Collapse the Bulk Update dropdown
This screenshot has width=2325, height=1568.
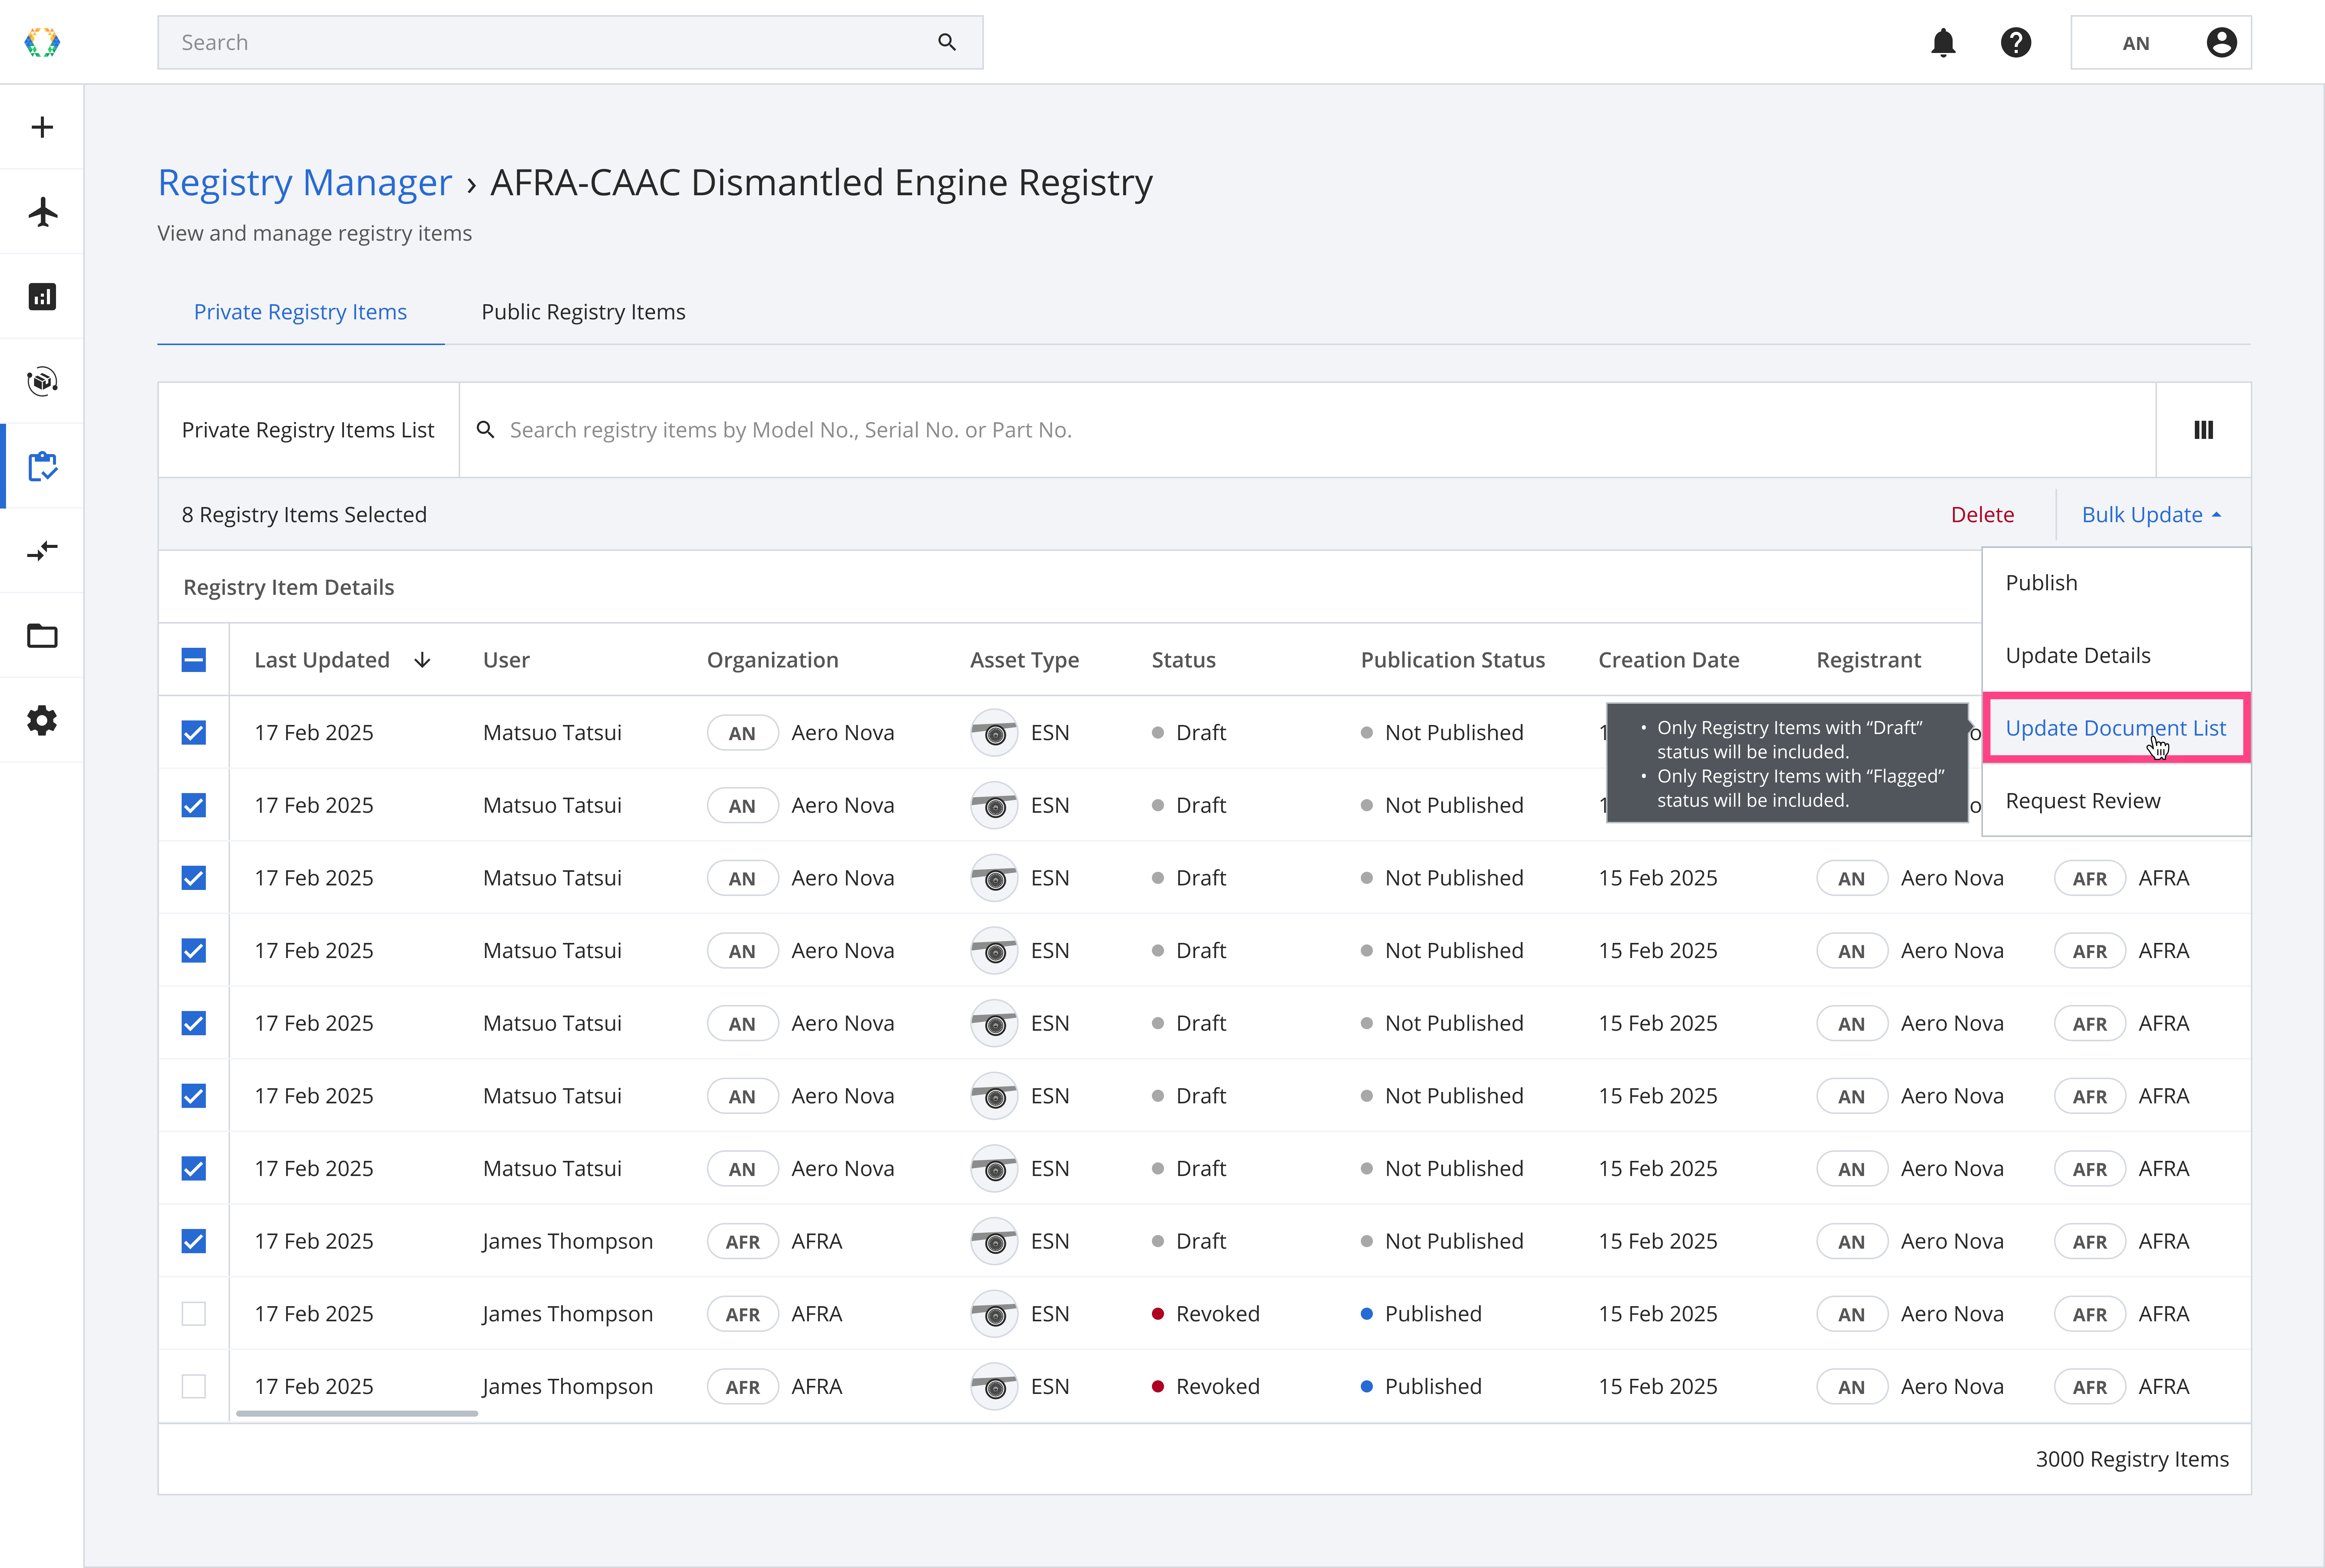2151,515
